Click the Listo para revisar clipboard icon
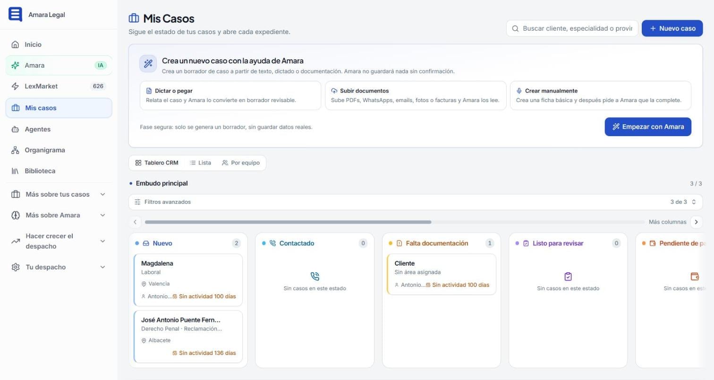The height and width of the screenshot is (380, 714). pyautogui.click(x=526, y=243)
